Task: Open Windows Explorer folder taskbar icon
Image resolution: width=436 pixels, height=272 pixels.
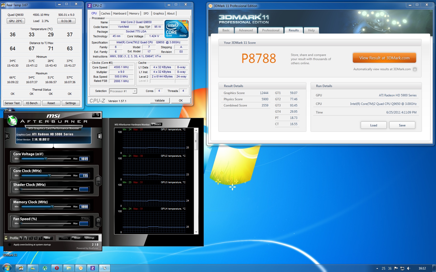Action: 69,268
